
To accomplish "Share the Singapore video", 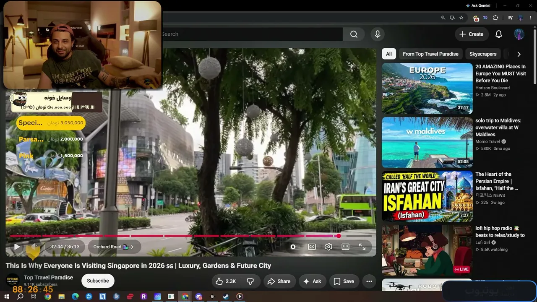I will tap(279, 281).
